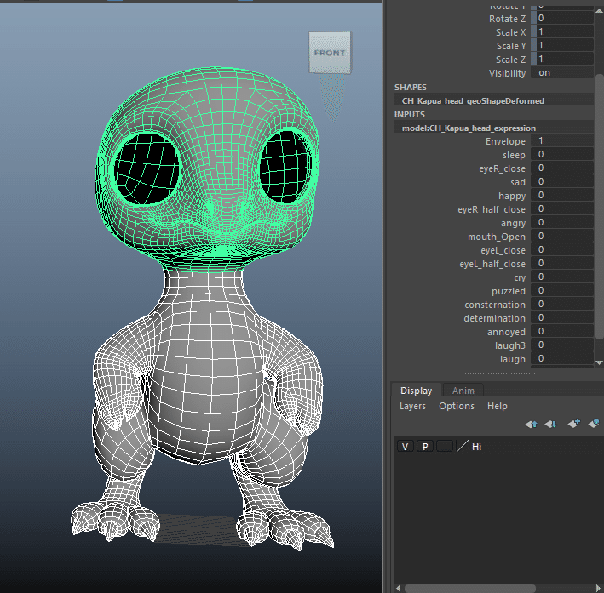
Task: Create a new empty display layer
Action: [x=572, y=424]
